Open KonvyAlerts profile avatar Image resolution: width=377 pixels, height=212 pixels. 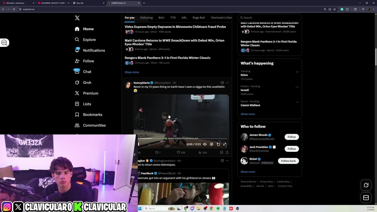pos(128,85)
